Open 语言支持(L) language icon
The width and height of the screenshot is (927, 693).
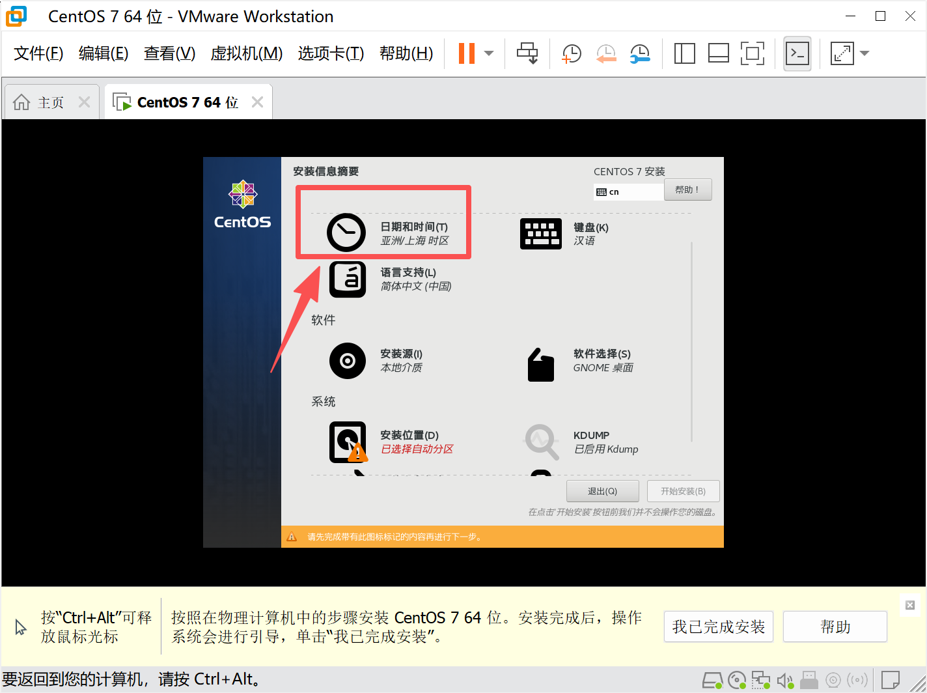tap(348, 279)
